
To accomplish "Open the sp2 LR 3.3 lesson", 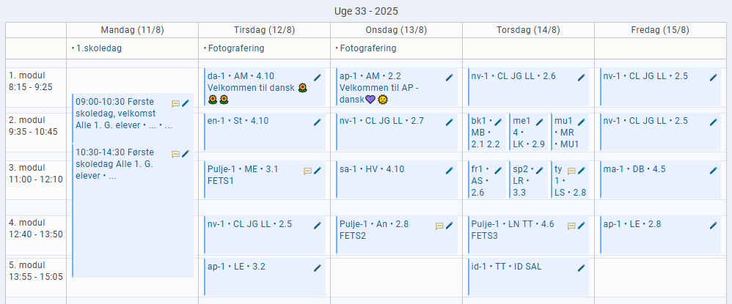I will pyautogui.click(x=528, y=180).
